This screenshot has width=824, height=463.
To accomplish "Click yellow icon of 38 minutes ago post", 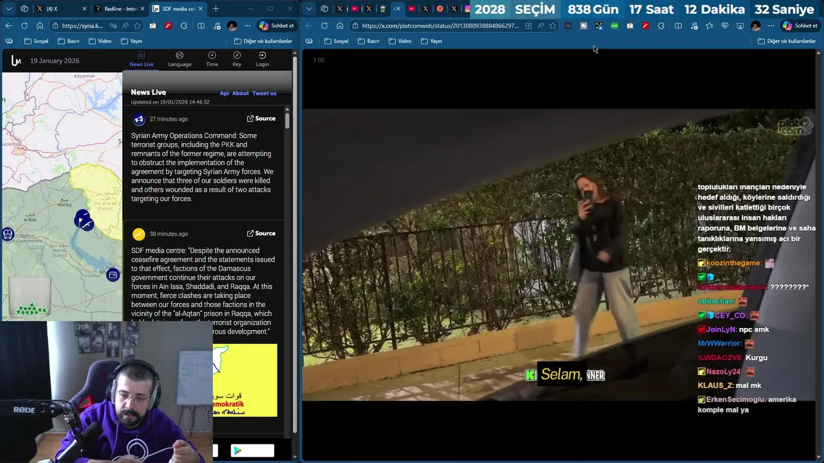I will pos(139,234).
